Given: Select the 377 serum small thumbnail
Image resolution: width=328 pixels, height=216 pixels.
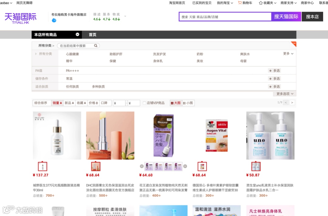Looking at the screenshot, I should pyautogui.click(x=43, y=166).
